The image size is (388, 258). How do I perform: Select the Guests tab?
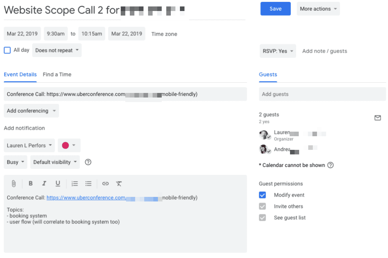268,74
